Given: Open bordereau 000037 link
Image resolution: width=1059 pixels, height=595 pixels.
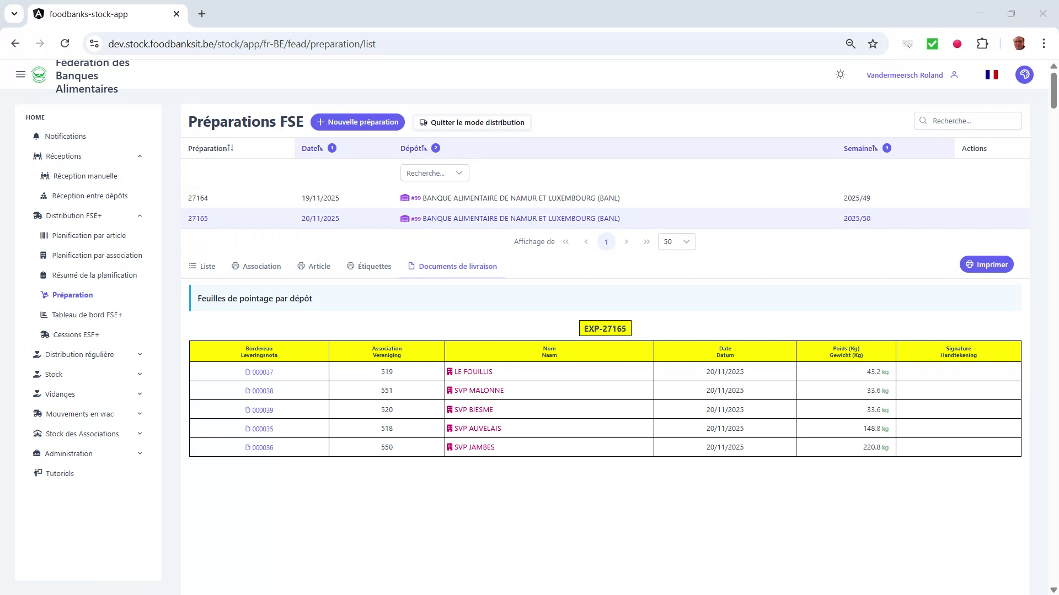Looking at the screenshot, I should pyautogui.click(x=259, y=372).
